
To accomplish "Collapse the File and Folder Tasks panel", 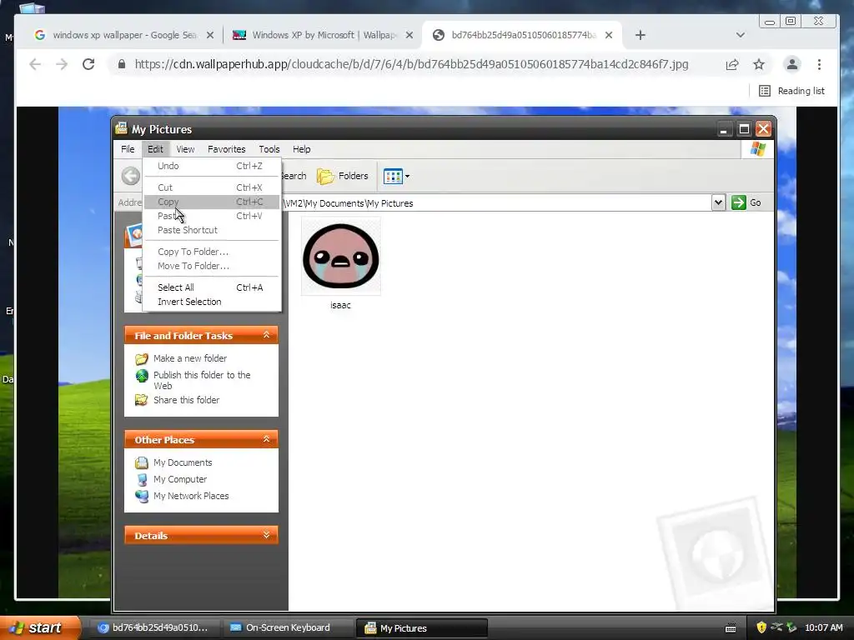I will click(x=266, y=335).
